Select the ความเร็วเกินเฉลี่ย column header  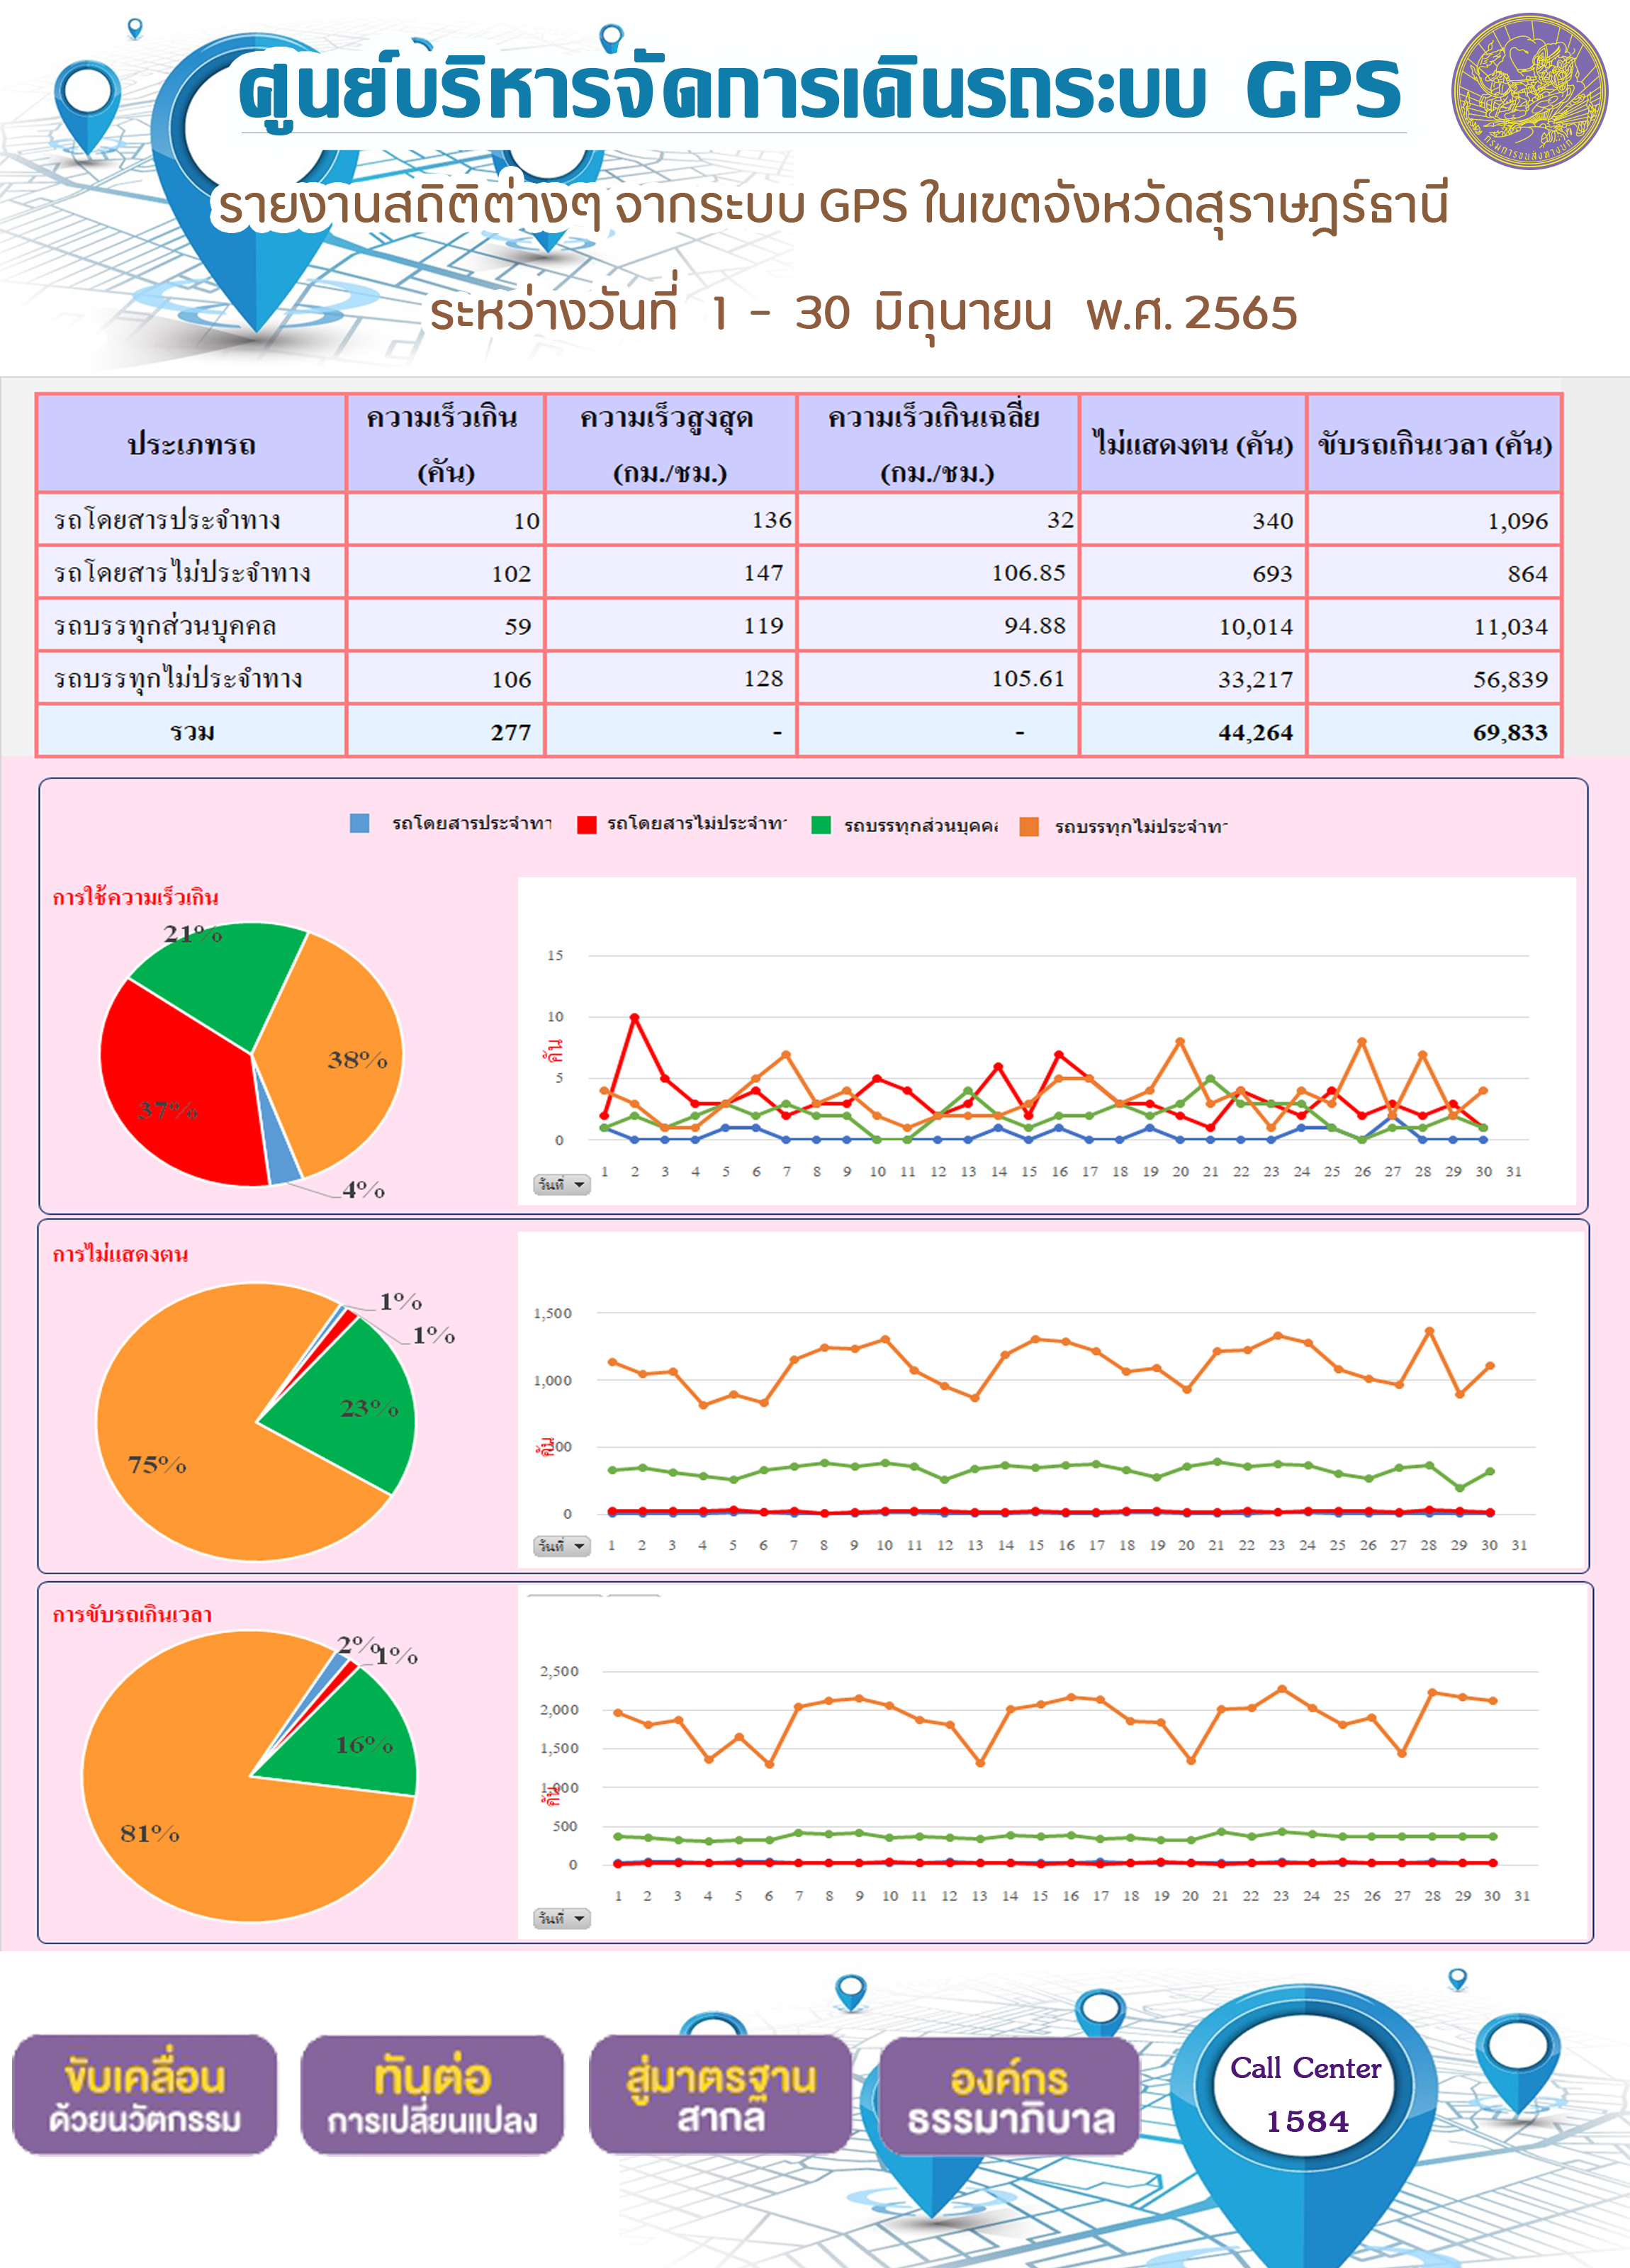938,444
